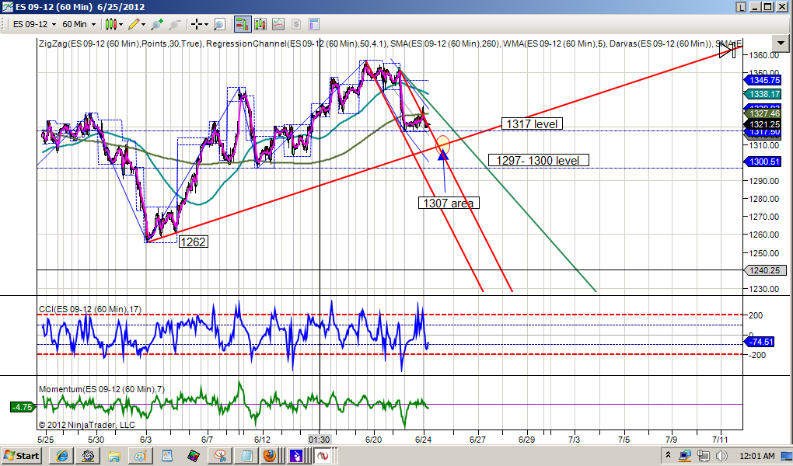The width and height of the screenshot is (793, 466).
Task: Click the red oval drawing near 1307
Action: tap(442, 144)
